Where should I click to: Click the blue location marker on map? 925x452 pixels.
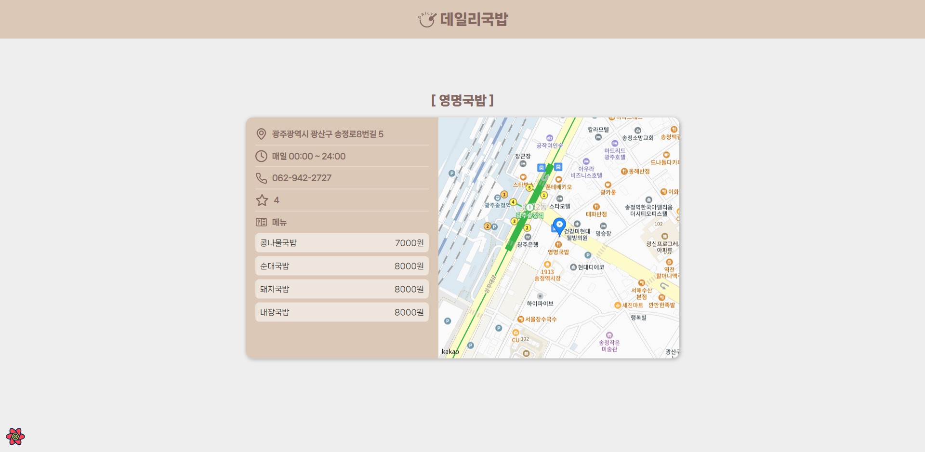[x=559, y=226]
